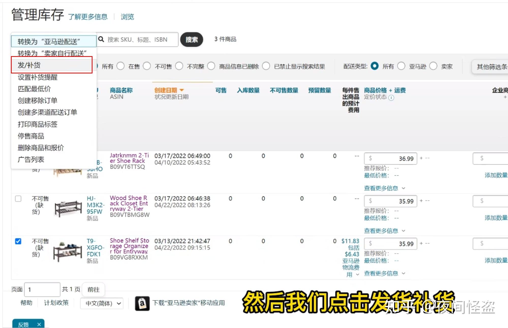This screenshot has height=328, width=508.
Task: Sort by 不可售数量 column header
Action: (x=284, y=90)
